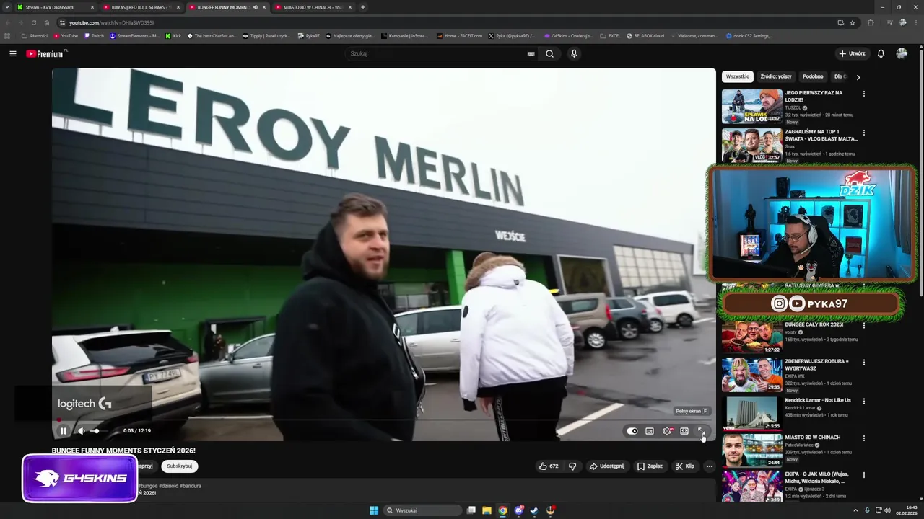This screenshot has width=924, height=519.
Task: Adjust the player volume slider
Action: point(98,431)
